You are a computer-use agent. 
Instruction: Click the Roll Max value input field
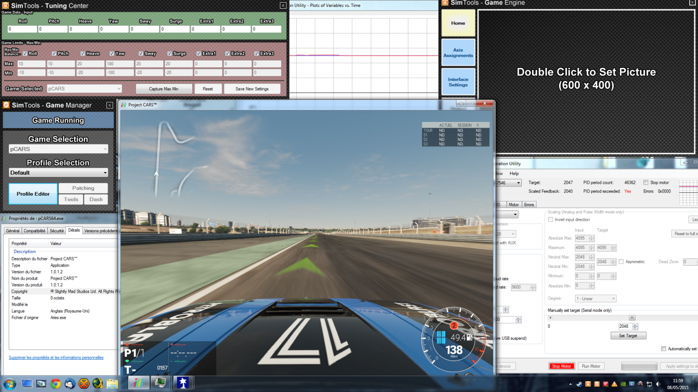point(31,64)
